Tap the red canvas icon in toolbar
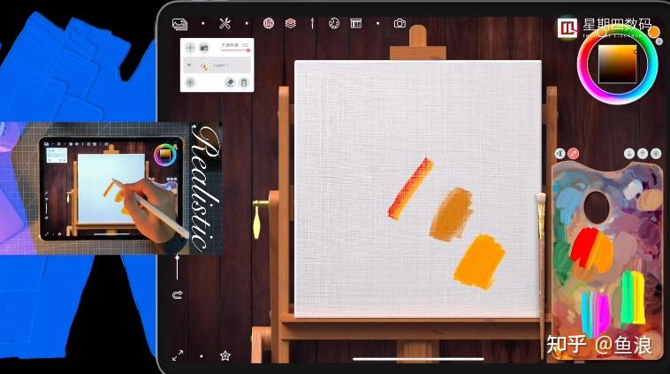 [269, 23]
